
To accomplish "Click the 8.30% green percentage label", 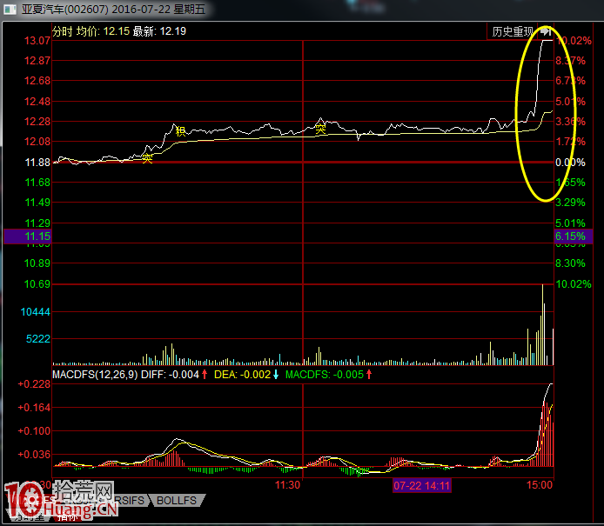I will [570, 263].
